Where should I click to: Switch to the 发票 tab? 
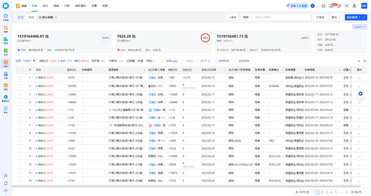(94, 6)
